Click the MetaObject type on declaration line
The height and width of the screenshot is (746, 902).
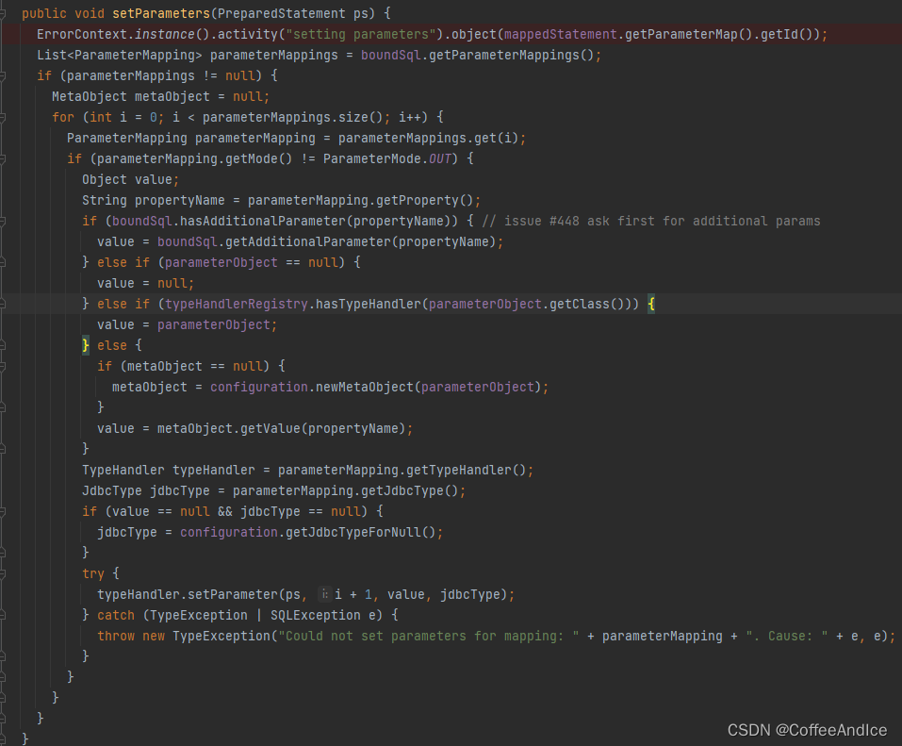click(90, 97)
